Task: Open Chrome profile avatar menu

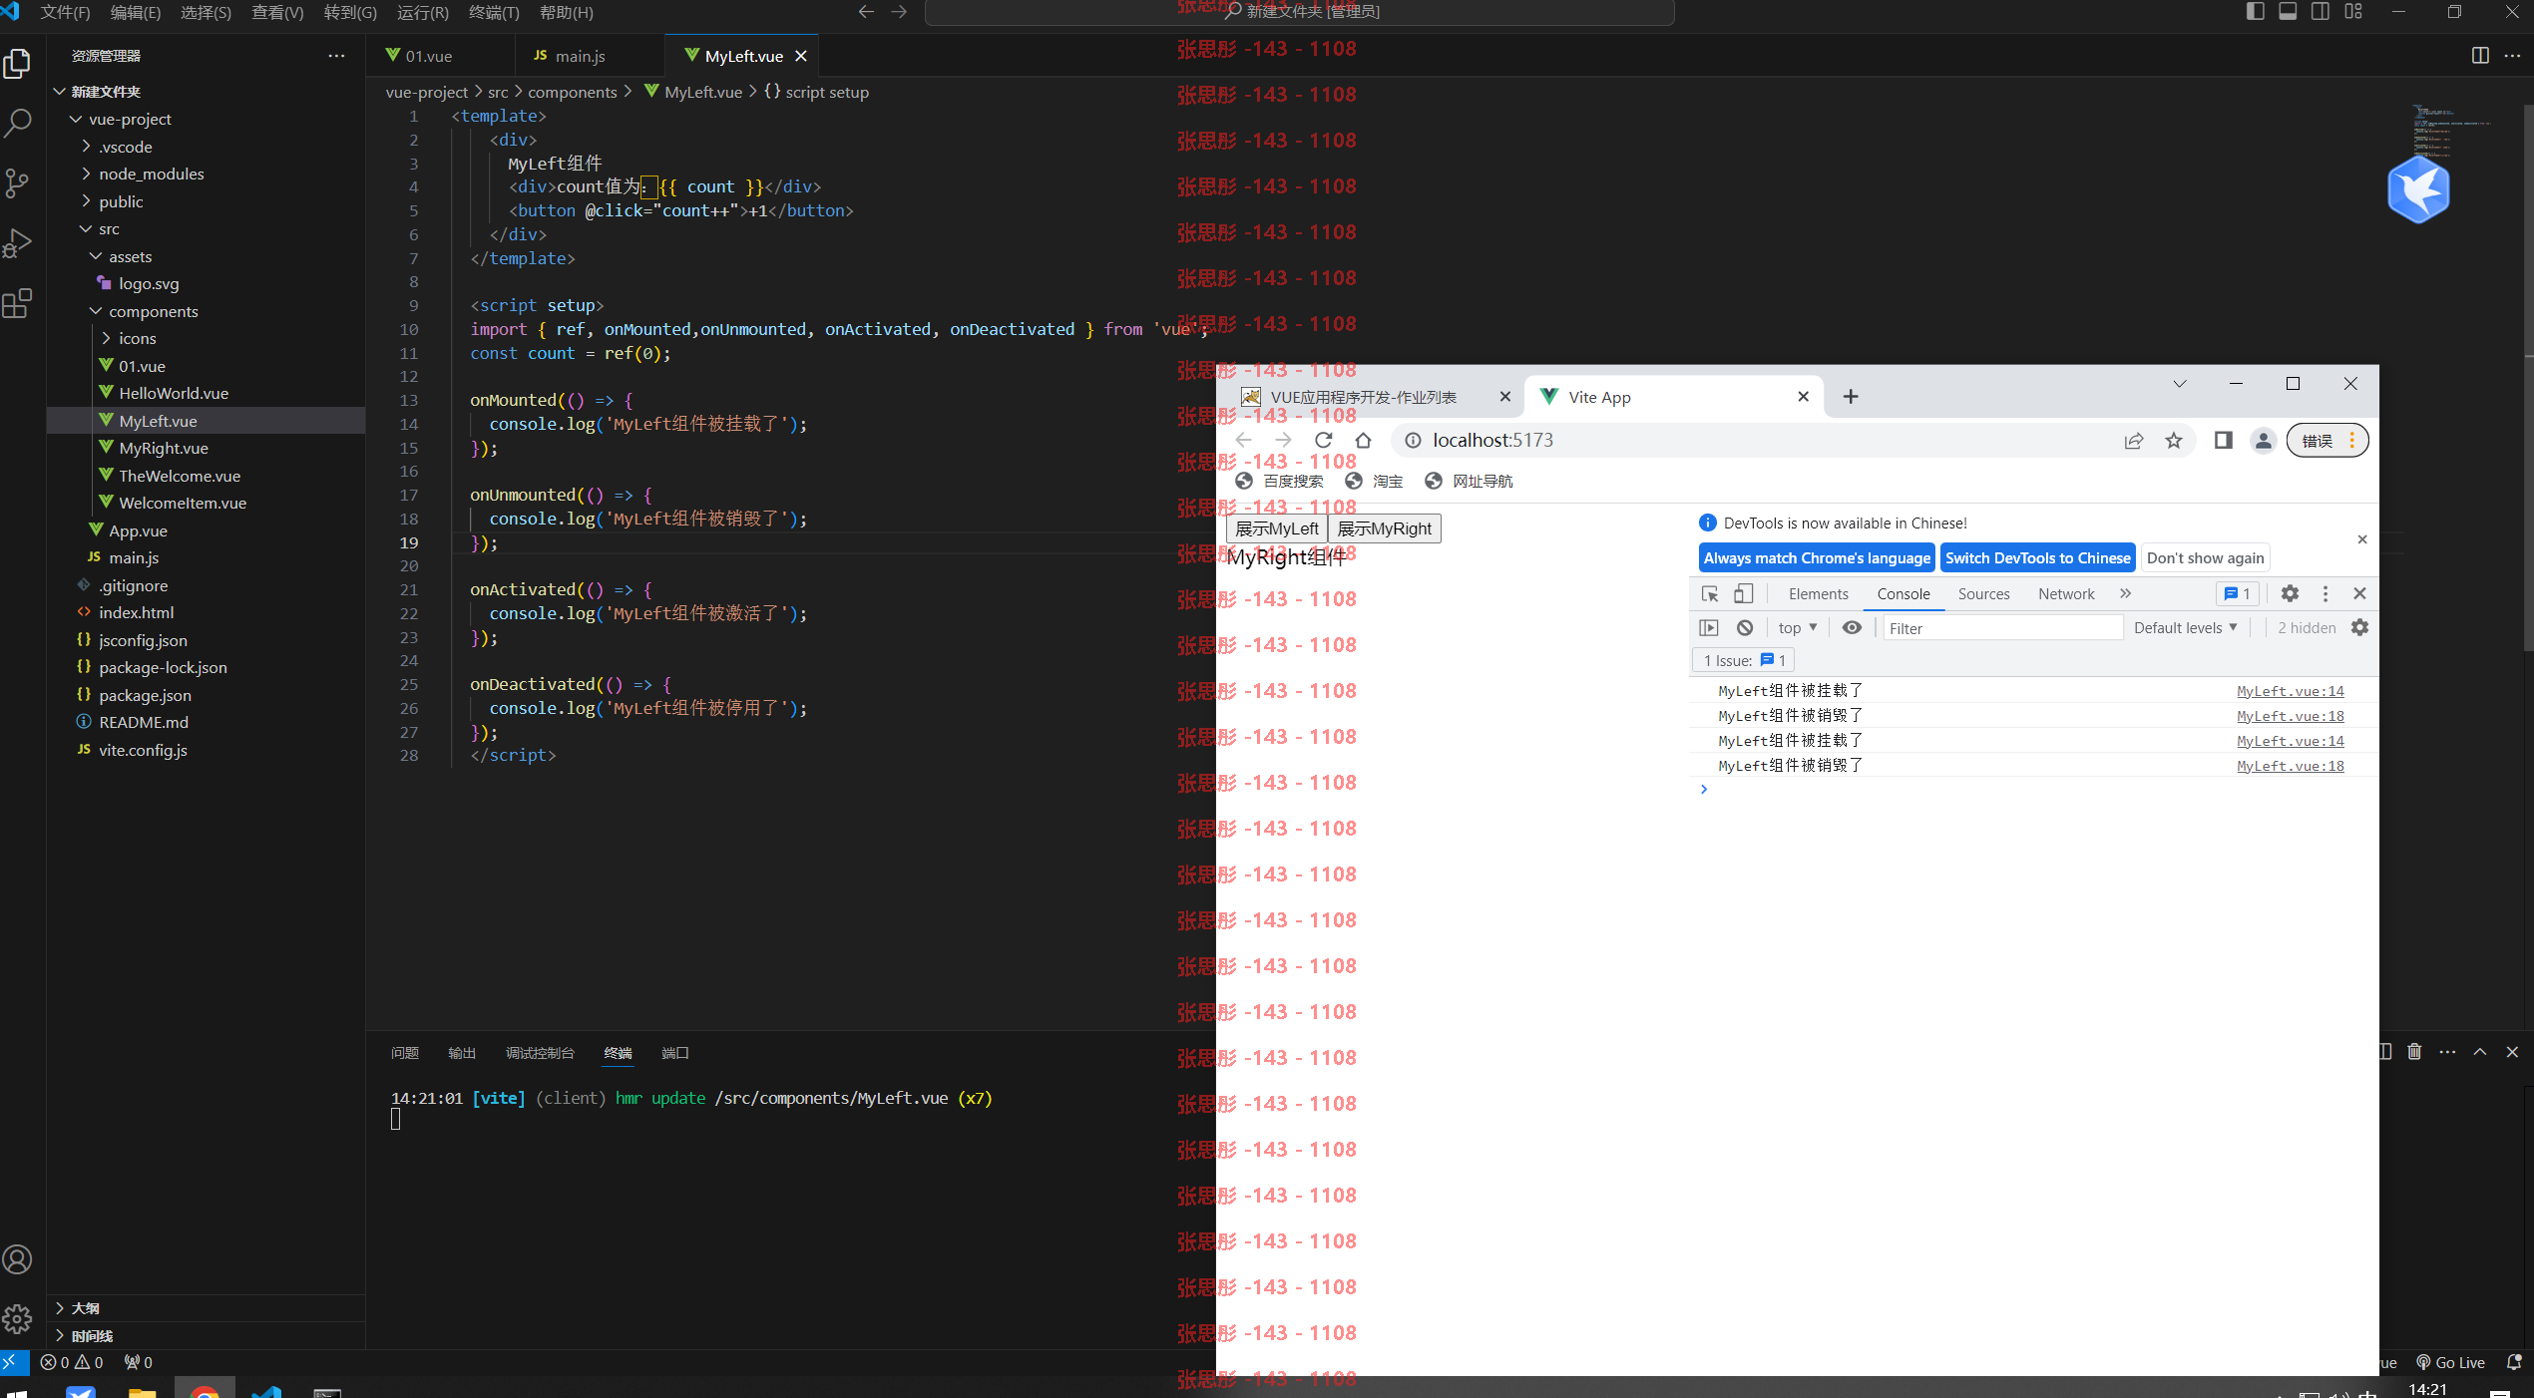Action: pos(2264,441)
